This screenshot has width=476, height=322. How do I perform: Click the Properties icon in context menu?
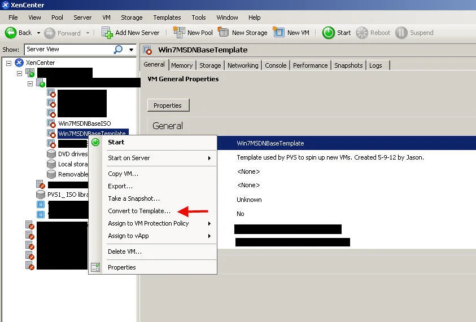pyautogui.click(x=95, y=267)
